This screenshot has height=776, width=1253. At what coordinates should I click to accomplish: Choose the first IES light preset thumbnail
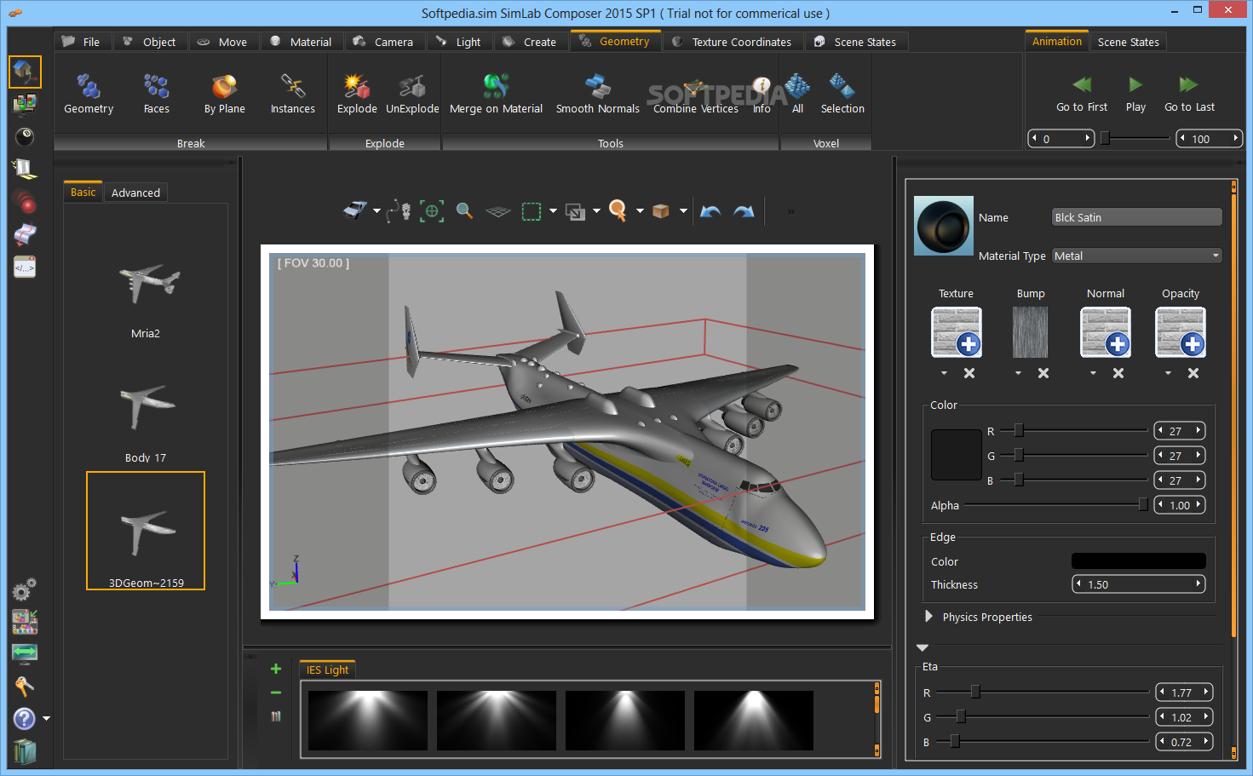point(368,720)
